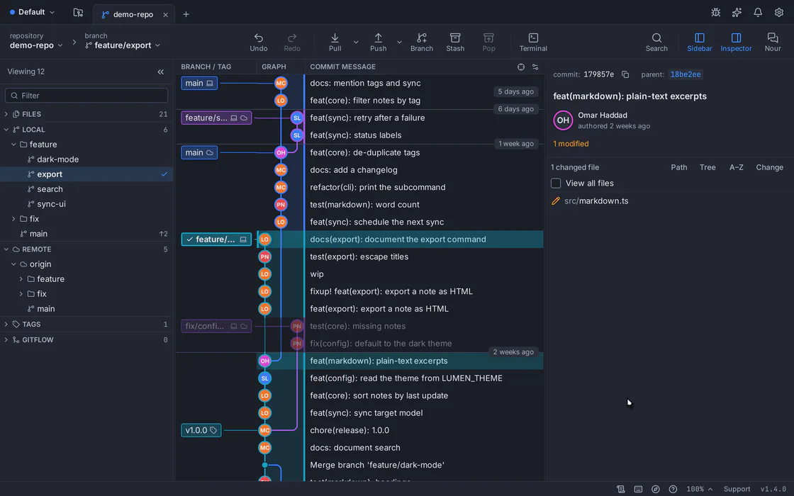Viewport: 794px width, 496px height.
Task: Open the 100% zoom level control
Action: pyautogui.click(x=699, y=489)
